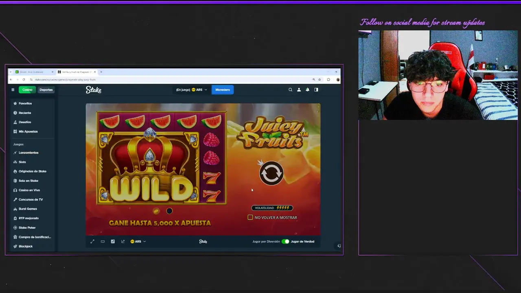This screenshot has height=293, width=521.
Task: Click the Jugar por Diversión label
Action: tap(266, 242)
